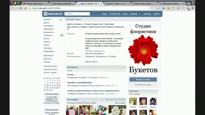Click the browser back arrow
The image size is (205, 115).
pyautogui.click(x=12, y=8)
